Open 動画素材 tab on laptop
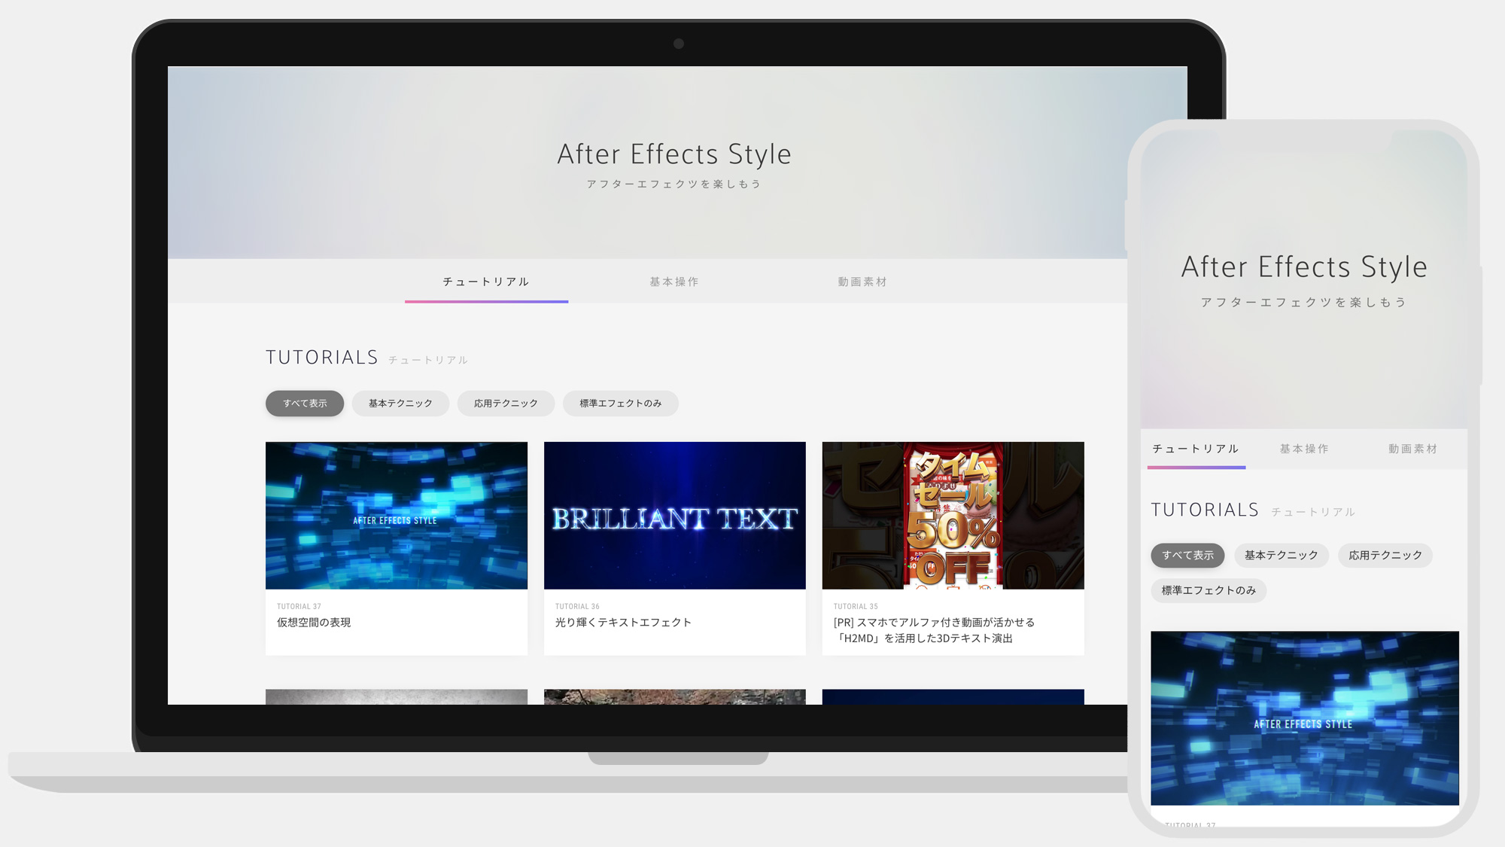This screenshot has width=1505, height=847. click(862, 282)
